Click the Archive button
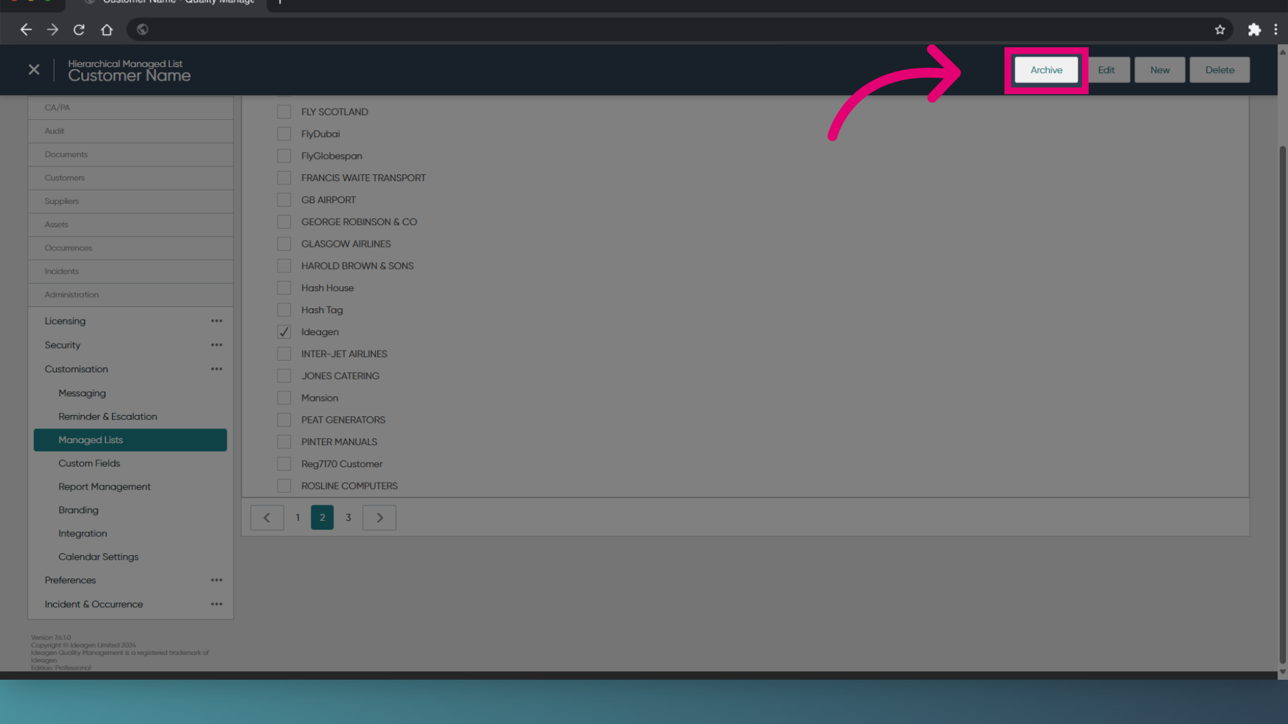 coord(1046,70)
